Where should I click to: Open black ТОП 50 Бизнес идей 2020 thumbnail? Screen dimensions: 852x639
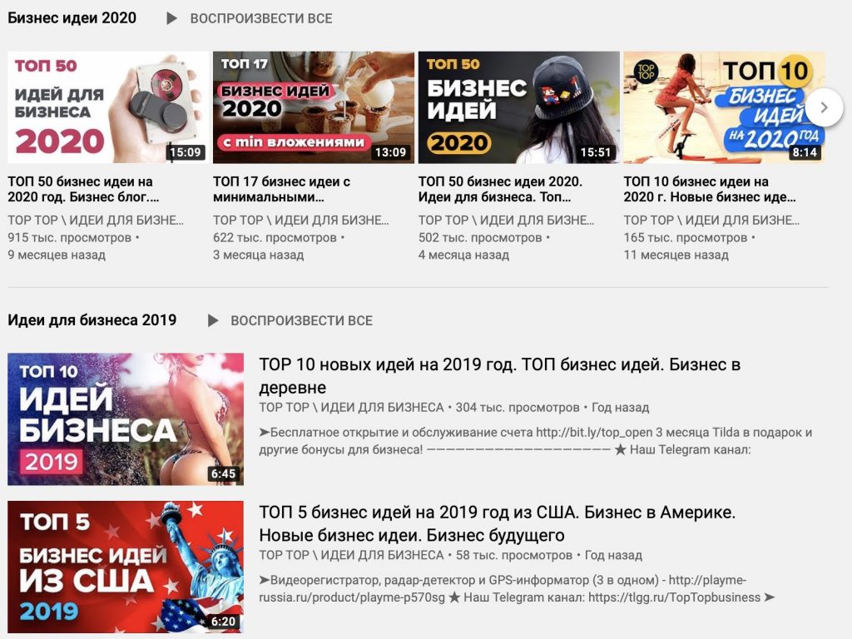click(x=518, y=107)
